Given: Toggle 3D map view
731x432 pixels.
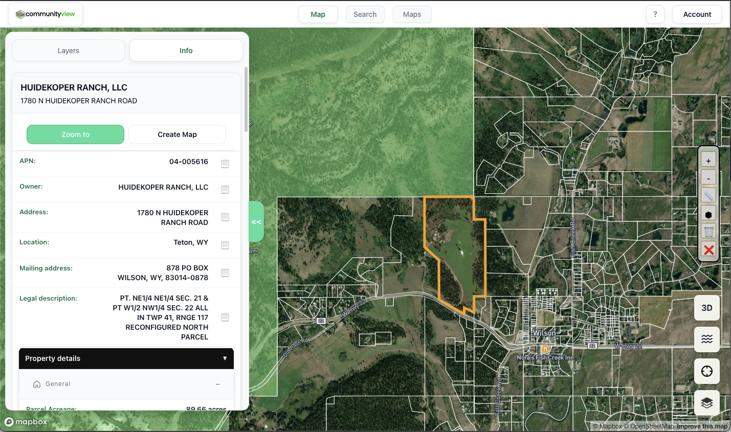Looking at the screenshot, I should pyautogui.click(x=707, y=308).
